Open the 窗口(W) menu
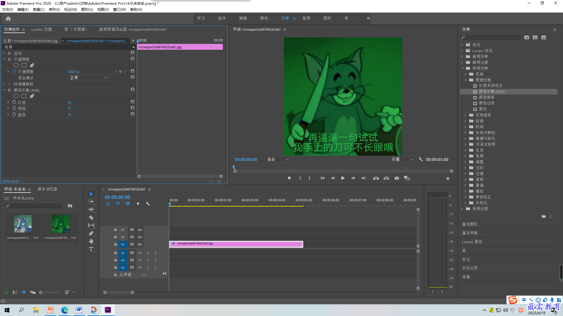Screen dimensions: 563x316 click(119, 10)
